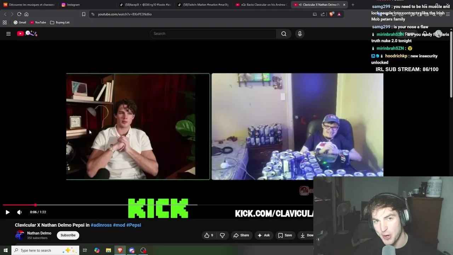The height and width of the screenshot is (255, 453).
Task: Reload the current page
Action: [x=19, y=14]
